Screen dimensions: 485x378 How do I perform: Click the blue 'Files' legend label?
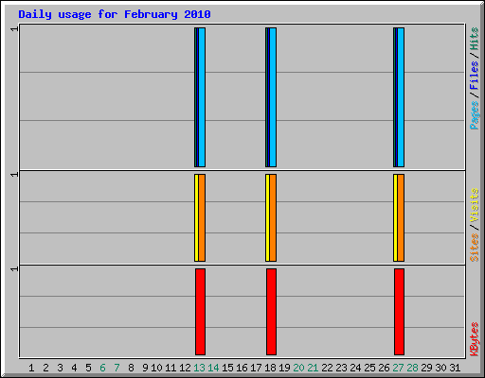(474, 76)
